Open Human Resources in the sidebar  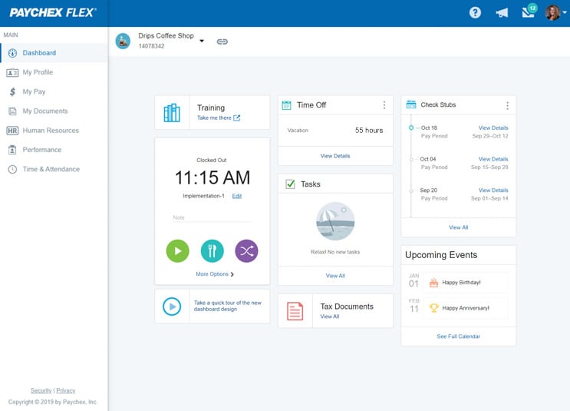[x=54, y=131]
